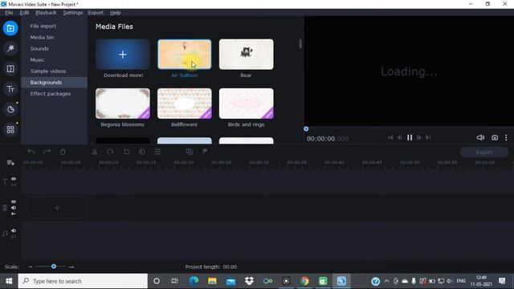Image resolution: width=514 pixels, height=289 pixels.
Task: Select the Birds and rings background thumbnail
Action: click(x=247, y=104)
